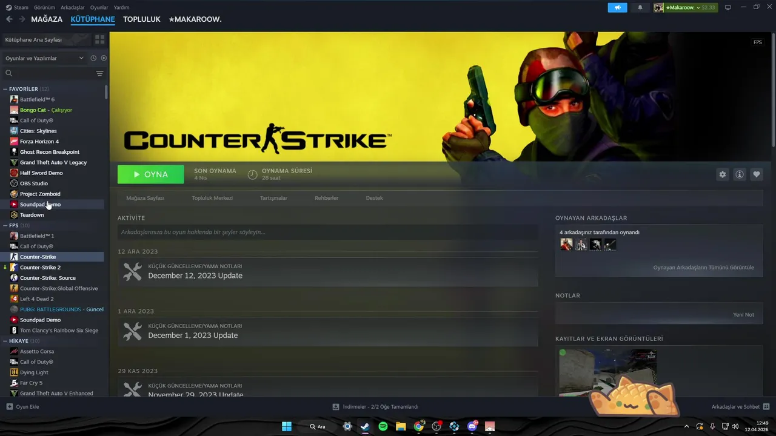Click the Oyun Ekle plus button
This screenshot has width=776, height=436.
click(x=9, y=407)
